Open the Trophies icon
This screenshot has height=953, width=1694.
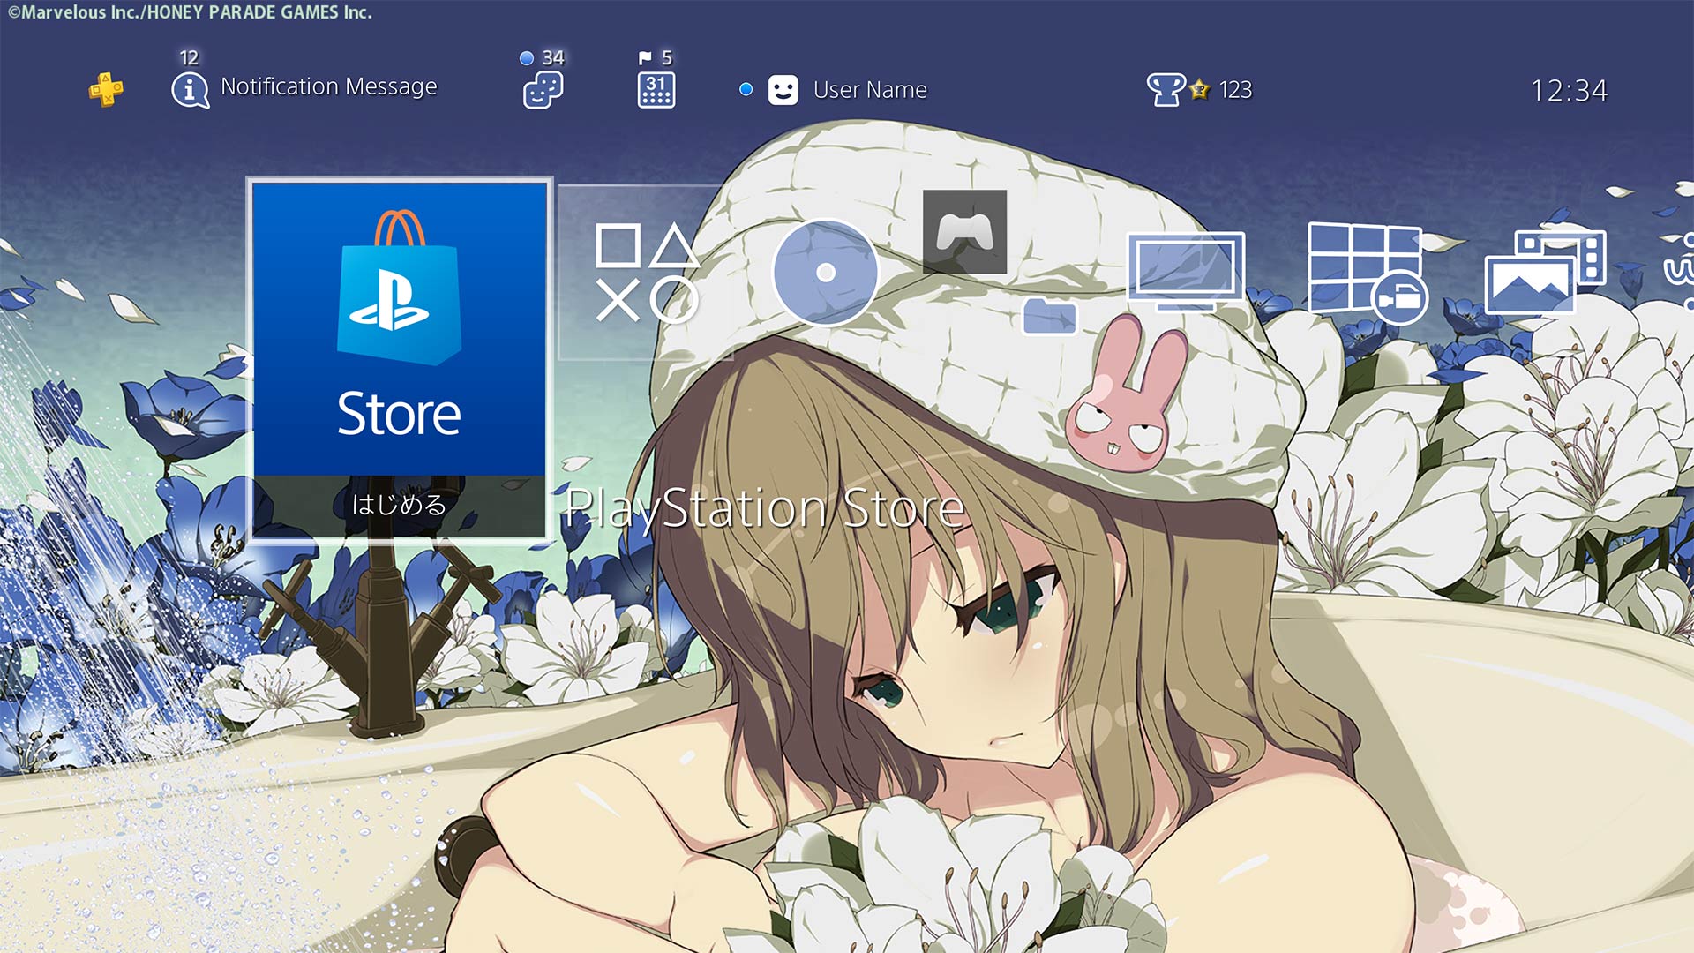pos(1166,90)
